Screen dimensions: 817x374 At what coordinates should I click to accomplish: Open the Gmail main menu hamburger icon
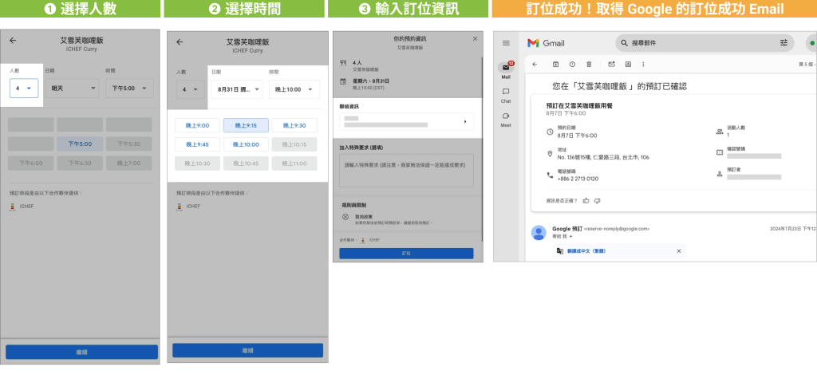click(506, 42)
